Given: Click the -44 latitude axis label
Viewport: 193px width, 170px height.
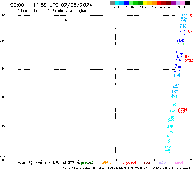Looking at the screenshot, I should click(2, 69).
